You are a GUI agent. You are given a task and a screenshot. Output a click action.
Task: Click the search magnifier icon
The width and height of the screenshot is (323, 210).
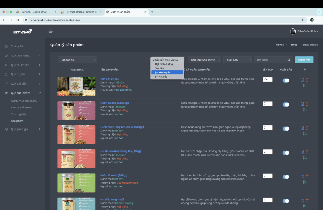tap(289, 60)
